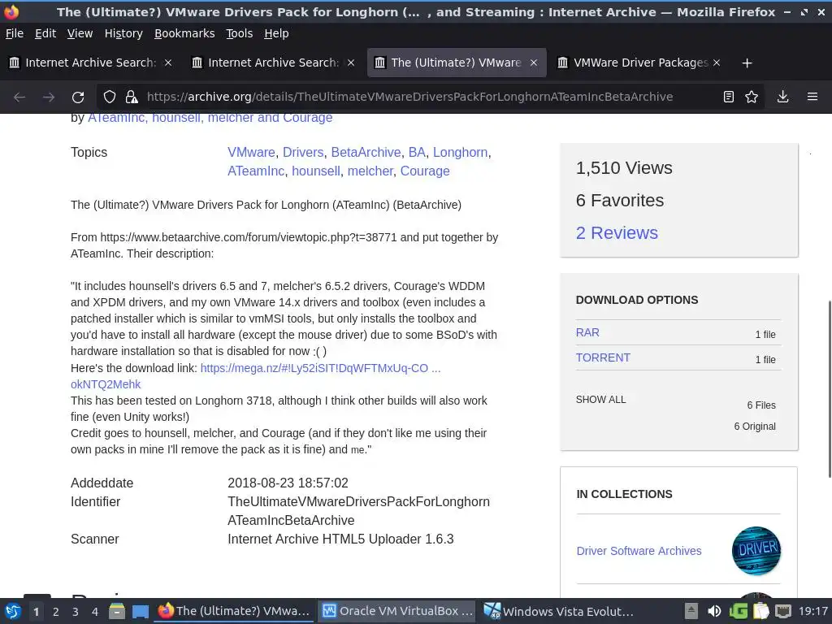Open the Driver Software Archives thumbnail

756,551
